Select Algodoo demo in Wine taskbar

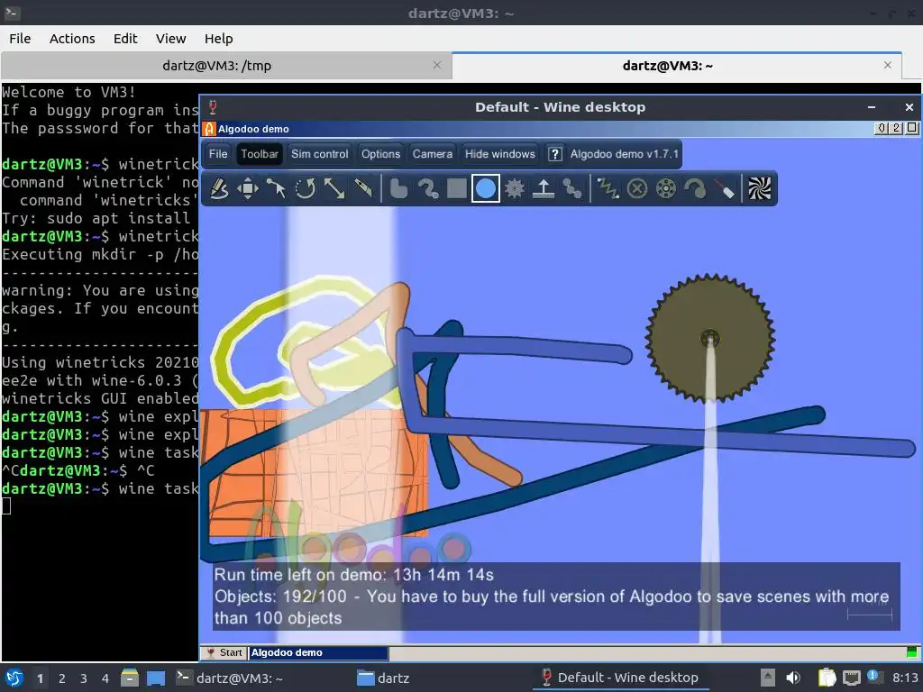pos(318,652)
